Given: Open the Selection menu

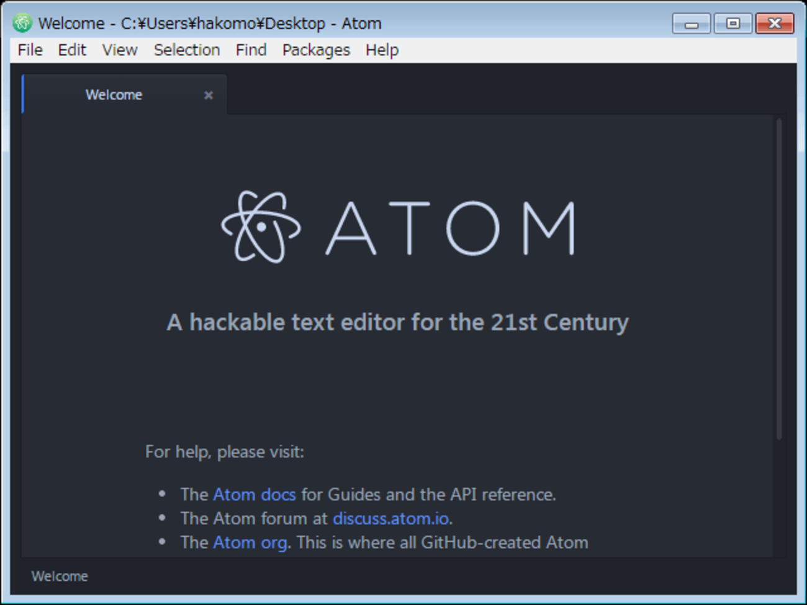Looking at the screenshot, I should 187,50.
